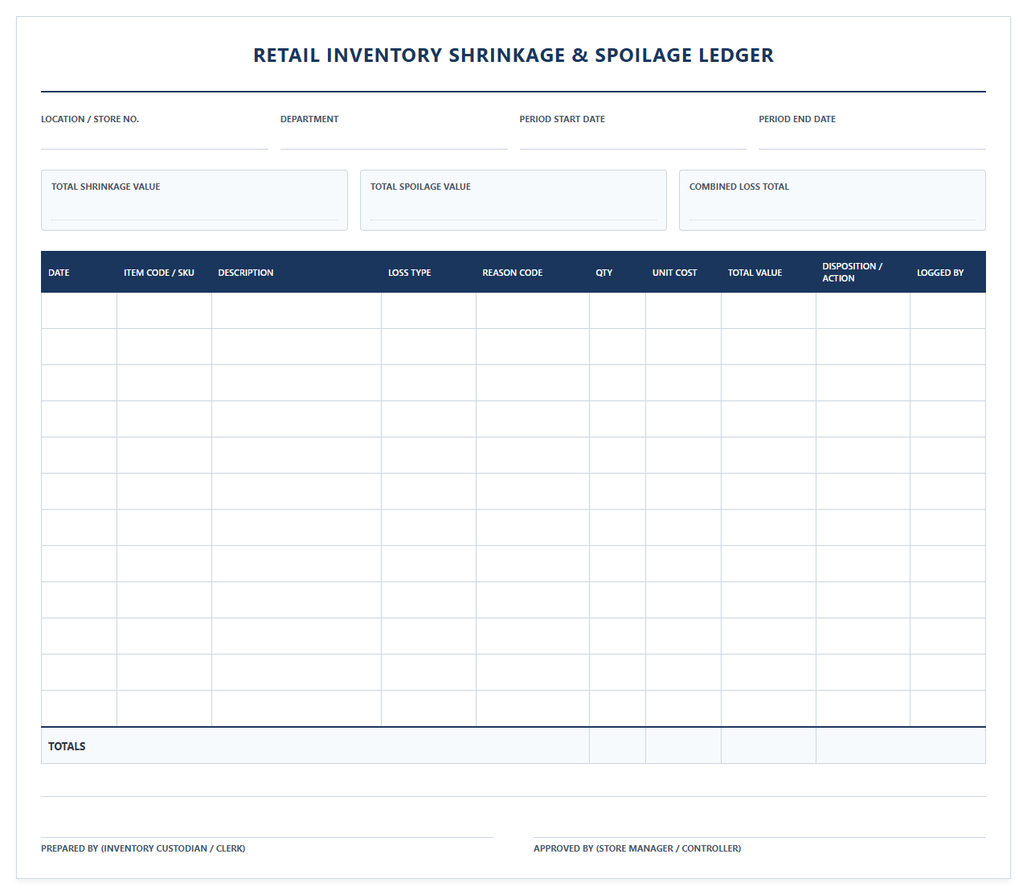Viewport: 1027px width, 895px height.
Task: Click the Total Spoilage Value box
Action: (x=513, y=200)
